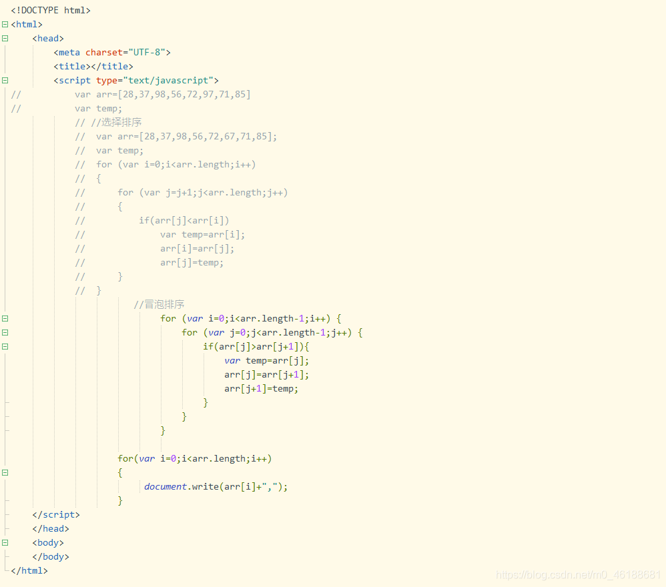Click the <!DOCTYPE html> line
The image size is (666, 587).
coord(51,10)
